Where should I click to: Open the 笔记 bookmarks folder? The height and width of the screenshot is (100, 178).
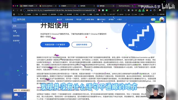(76, 14)
